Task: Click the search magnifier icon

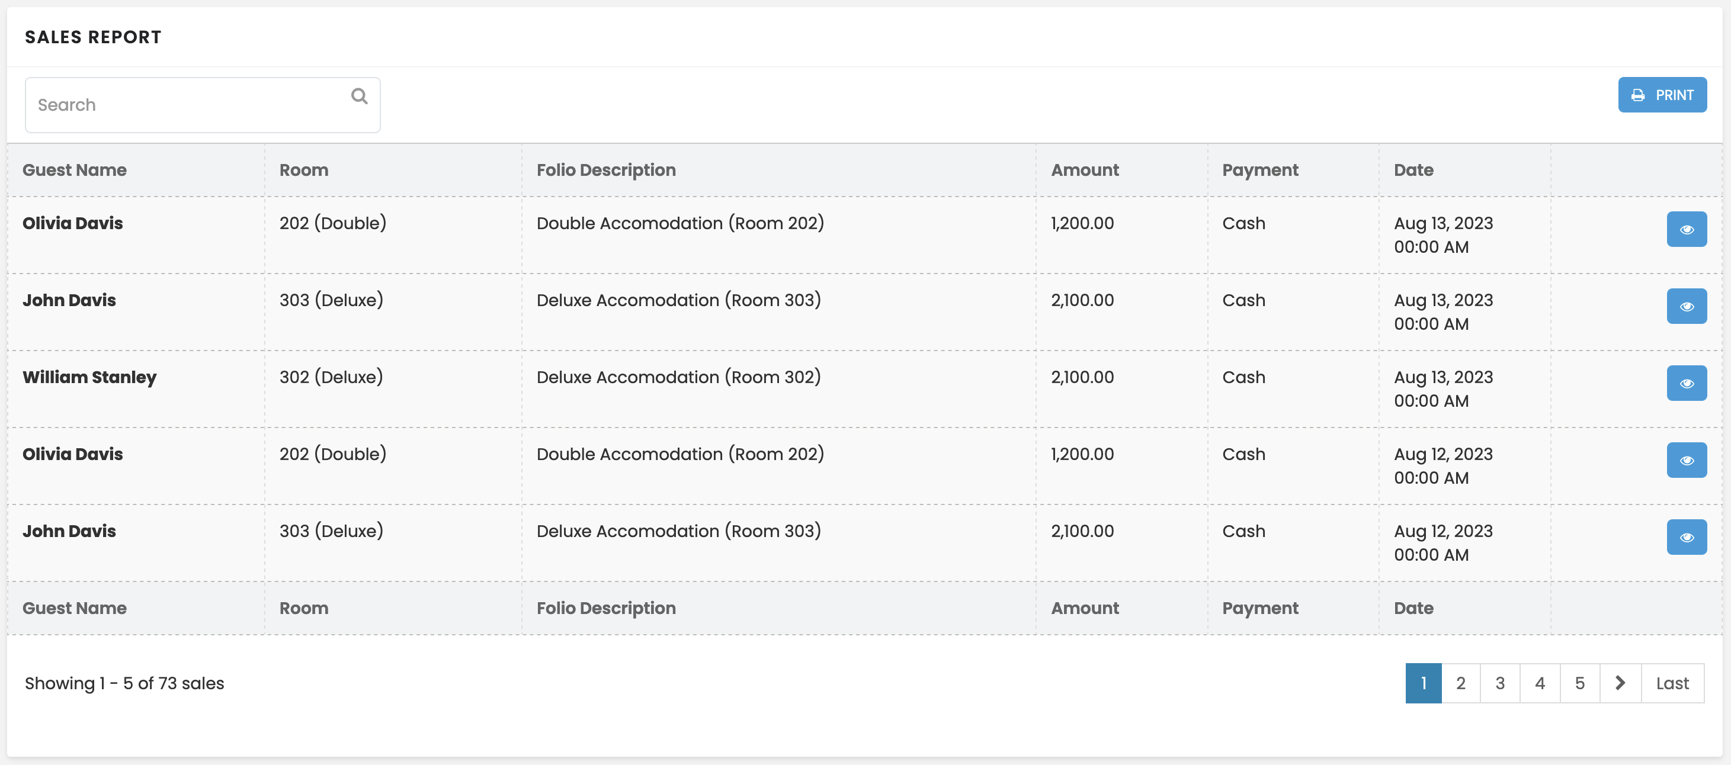Action: [360, 96]
